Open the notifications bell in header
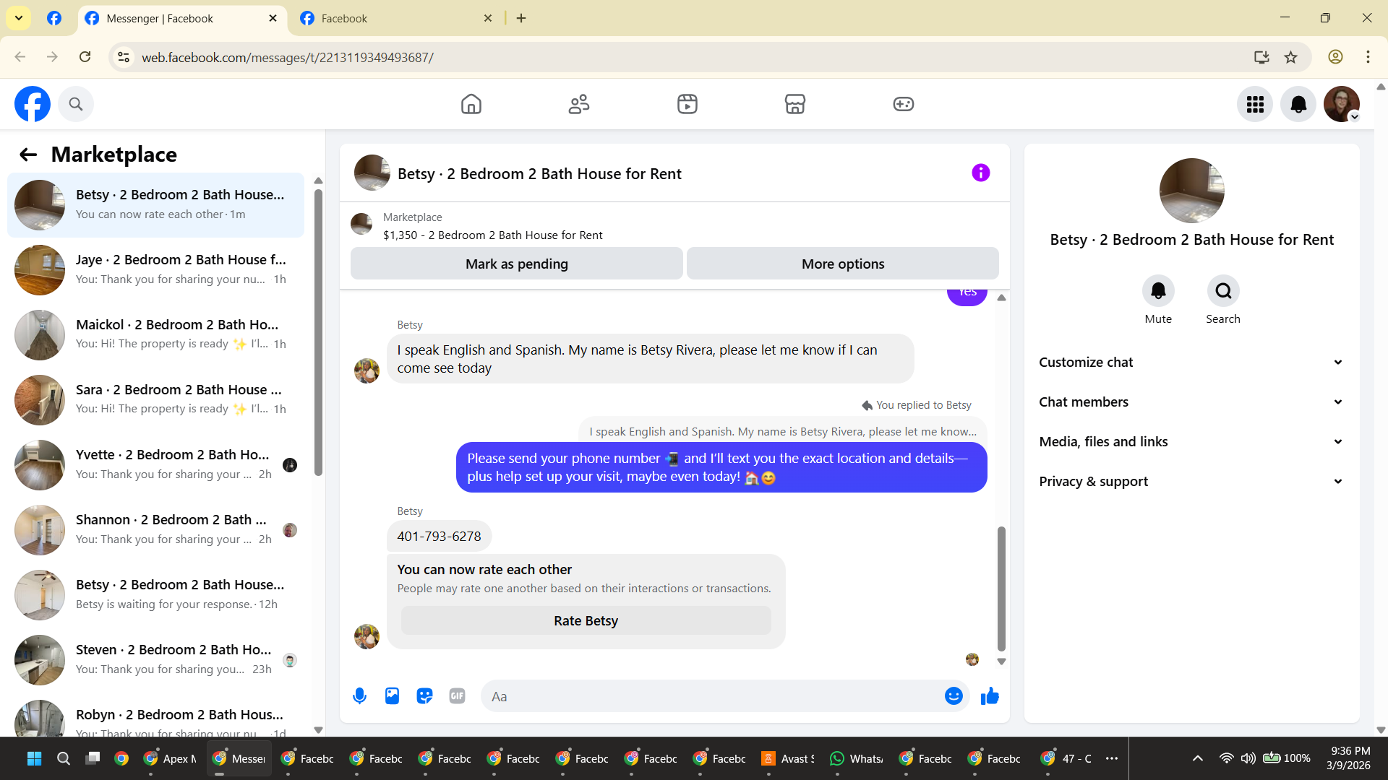Viewport: 1388px width, 780px height. click(1298, 104)
